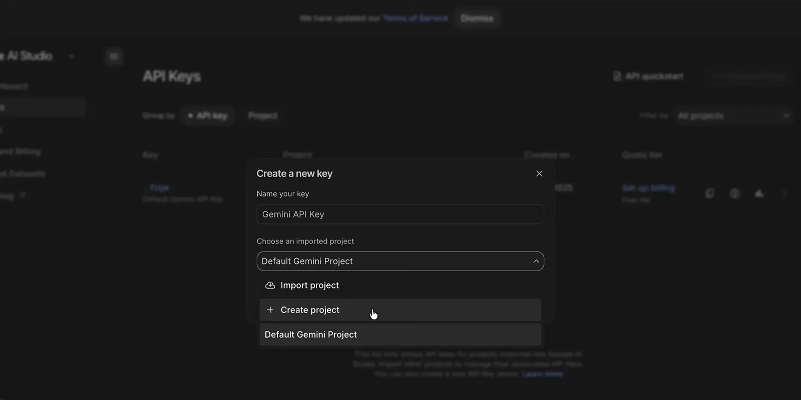This screenshot has width=801, height=400.
Task: Click the Set up billing link
Action: [648, 188]
